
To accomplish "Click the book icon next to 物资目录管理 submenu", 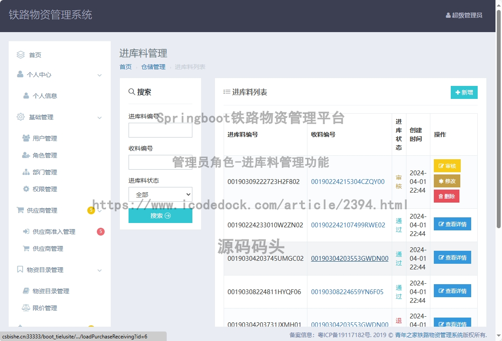I will (x=26, y=291).
